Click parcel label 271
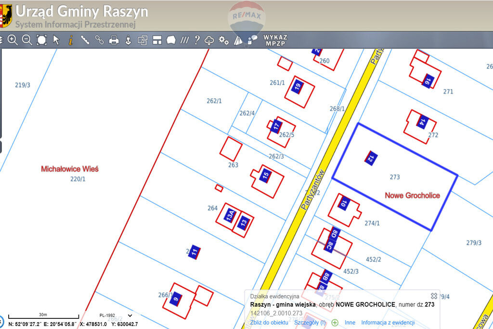 pyautogui.click(x=448, y=92)
